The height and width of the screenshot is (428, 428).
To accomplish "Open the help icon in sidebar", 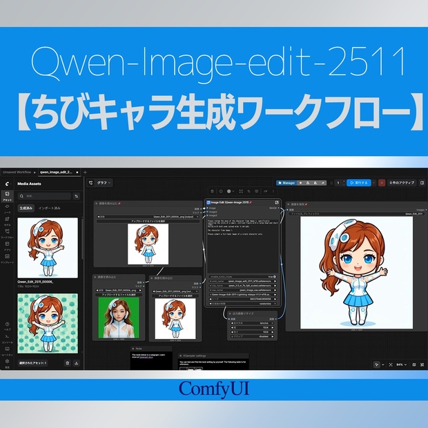I will (7, 325).
